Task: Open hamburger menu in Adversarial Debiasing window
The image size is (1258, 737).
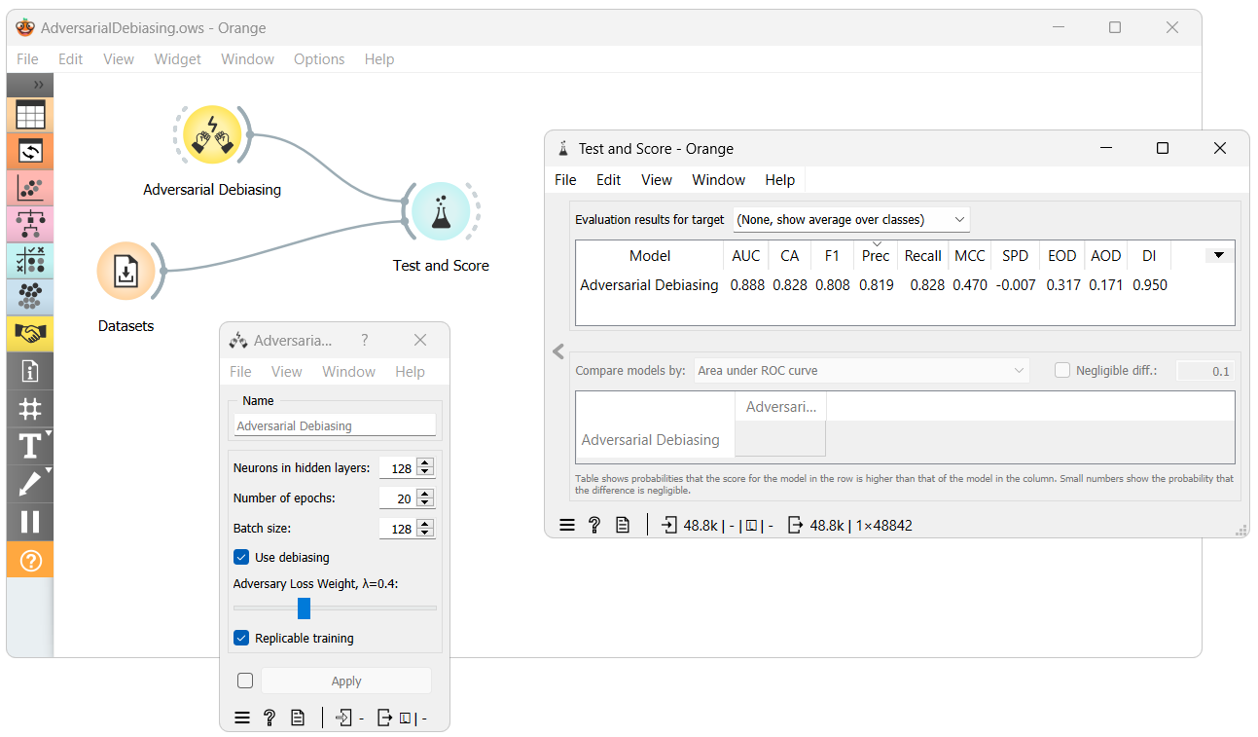Action: pos(242,719)
